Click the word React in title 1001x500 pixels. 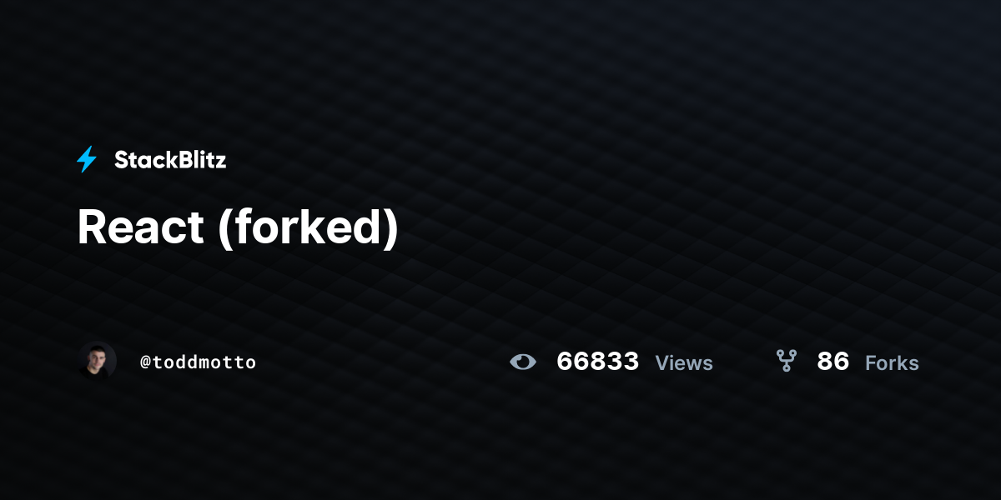(x=140, y=227)
